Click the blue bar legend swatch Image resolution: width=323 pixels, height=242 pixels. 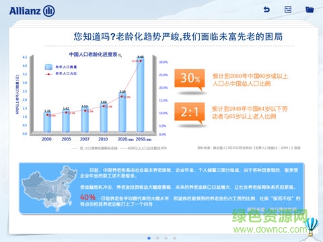click(x=48, y=67)
